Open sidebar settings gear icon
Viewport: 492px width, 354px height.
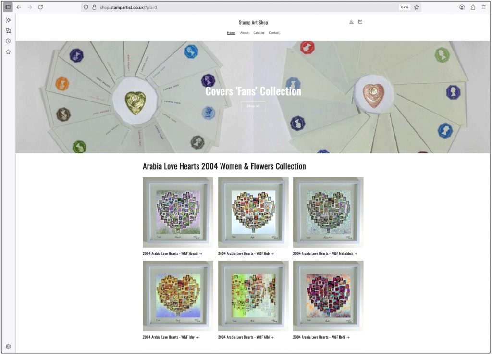coord(8,346)
